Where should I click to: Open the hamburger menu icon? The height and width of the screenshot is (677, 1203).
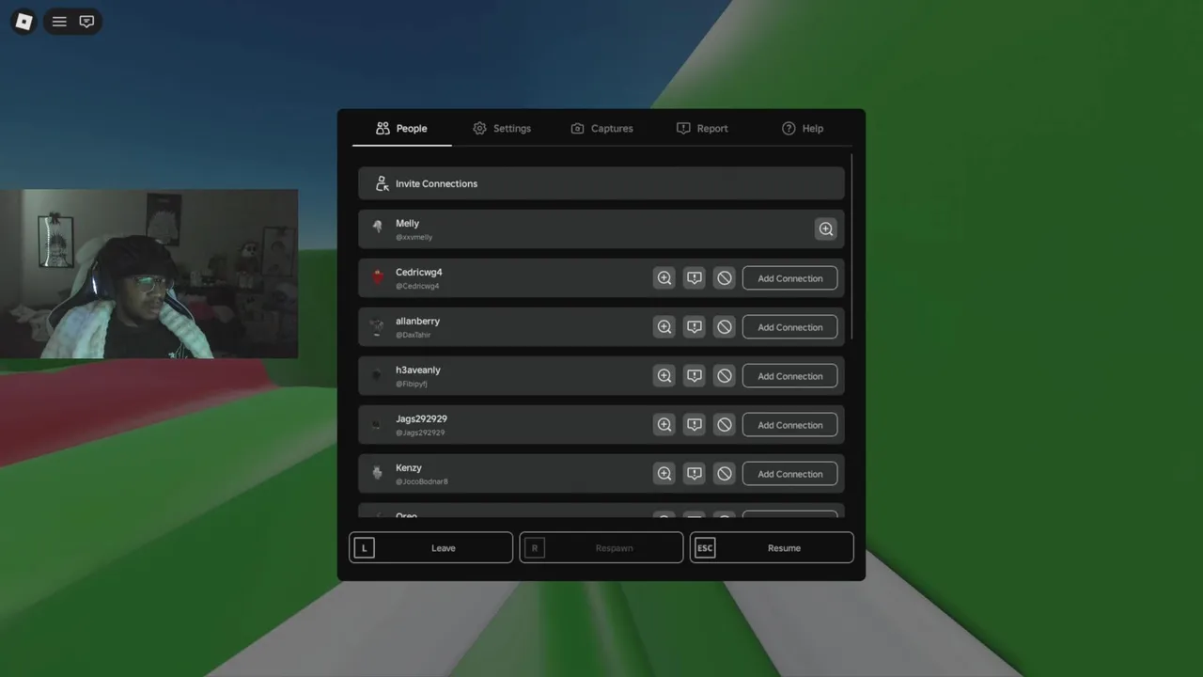coord(59,22)
